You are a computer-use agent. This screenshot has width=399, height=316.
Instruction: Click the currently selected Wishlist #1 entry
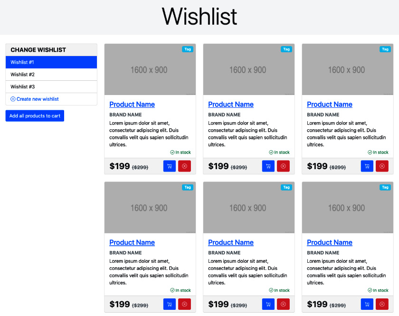(x=51, y=62)
